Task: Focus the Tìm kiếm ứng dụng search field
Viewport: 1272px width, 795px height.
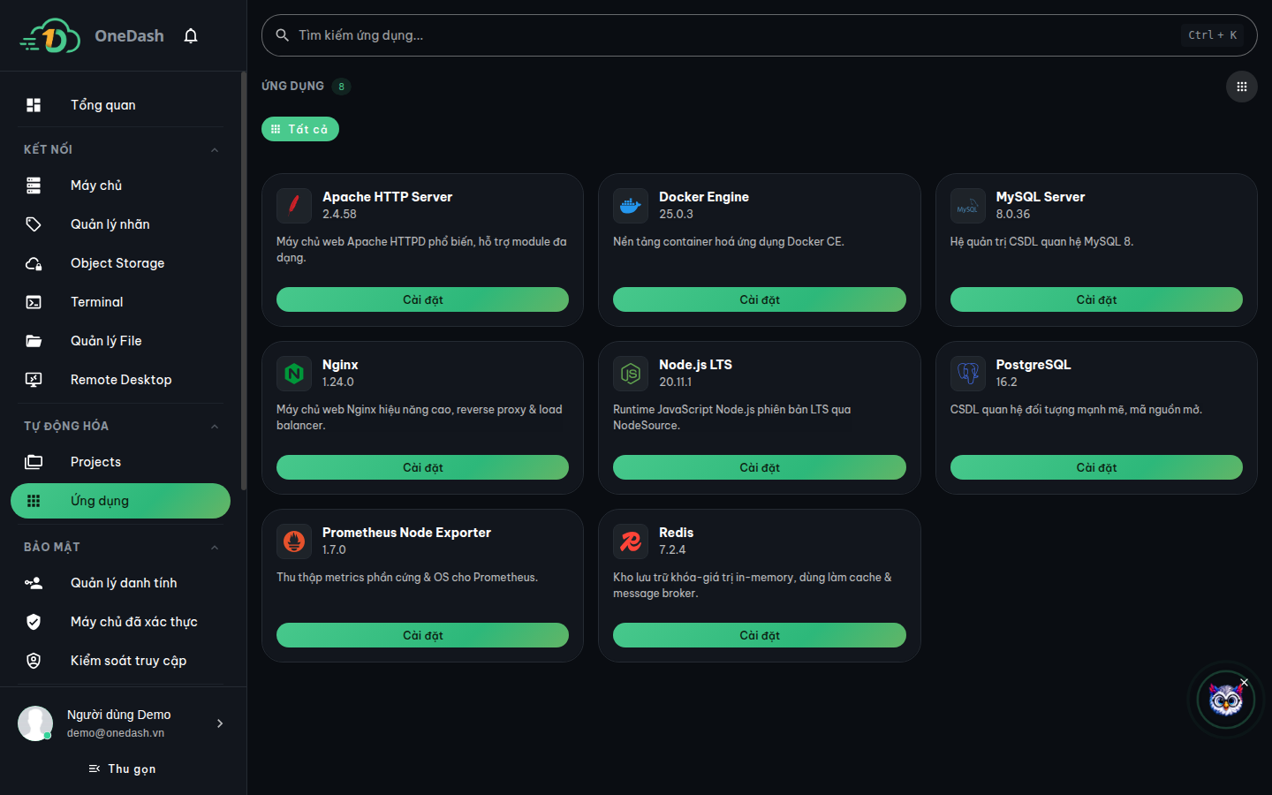Action: (760, 35)
